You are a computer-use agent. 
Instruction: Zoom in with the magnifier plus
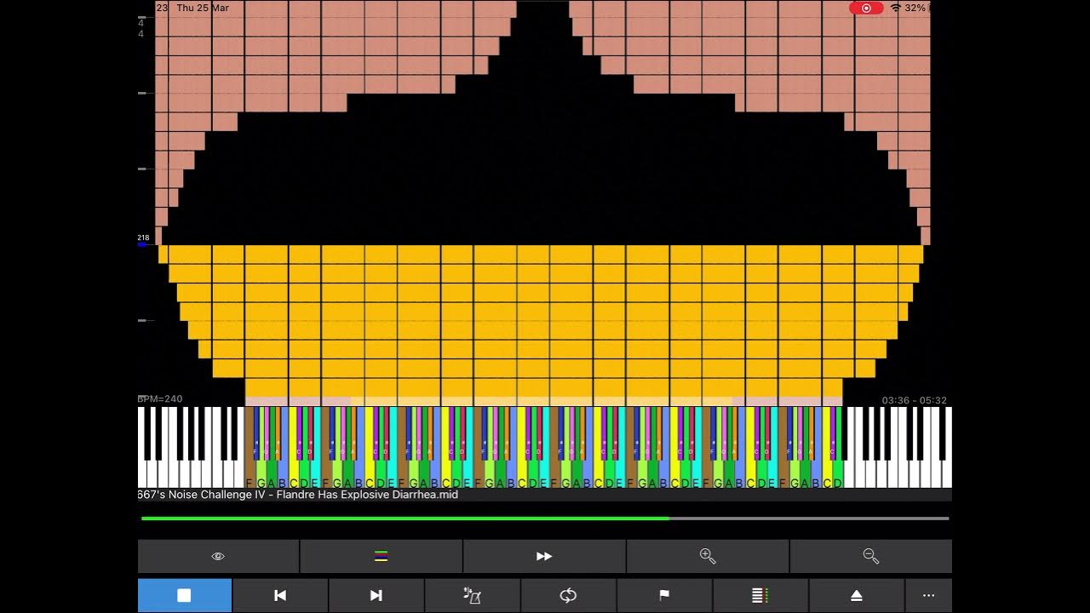[x=708, y=556]
